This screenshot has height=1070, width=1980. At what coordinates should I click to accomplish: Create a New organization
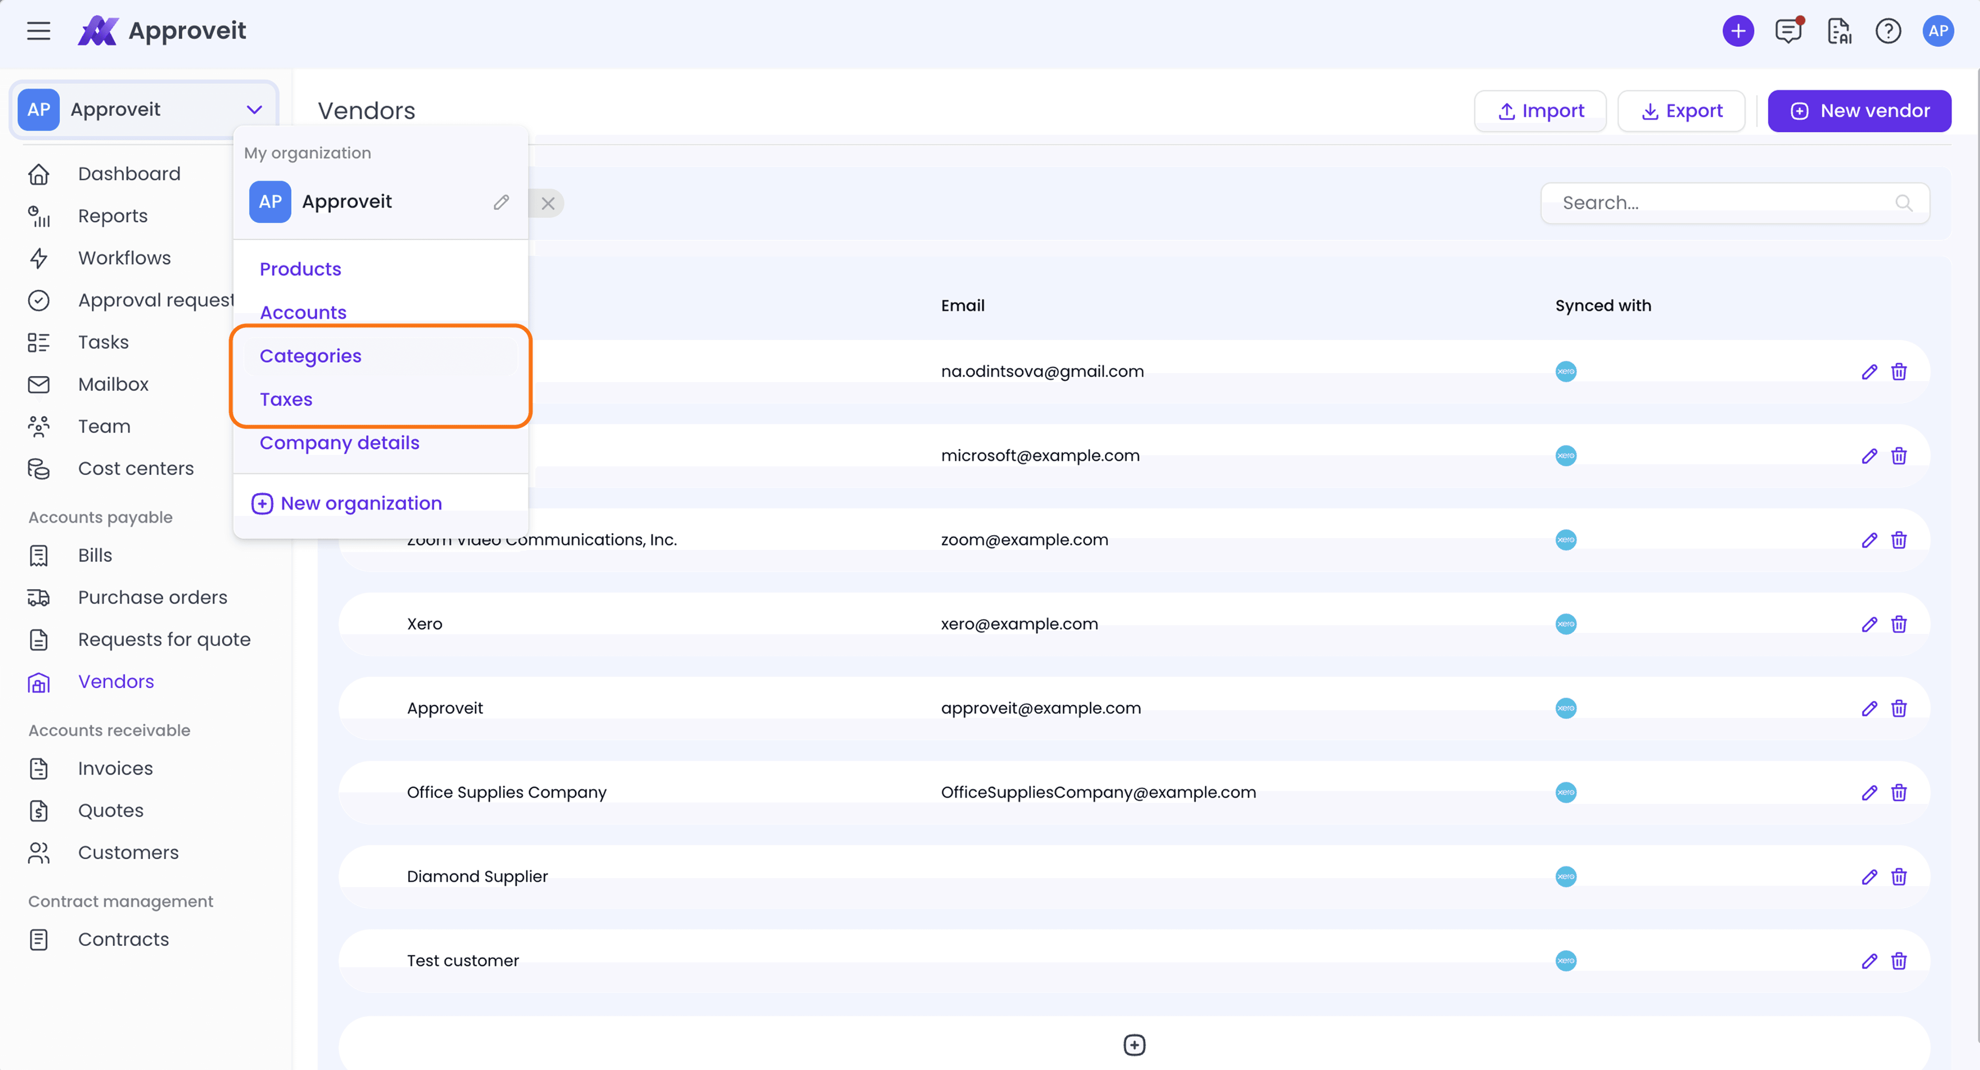coord(347,504)
